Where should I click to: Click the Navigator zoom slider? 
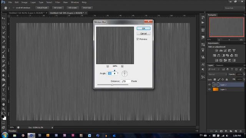click(229, 40)
